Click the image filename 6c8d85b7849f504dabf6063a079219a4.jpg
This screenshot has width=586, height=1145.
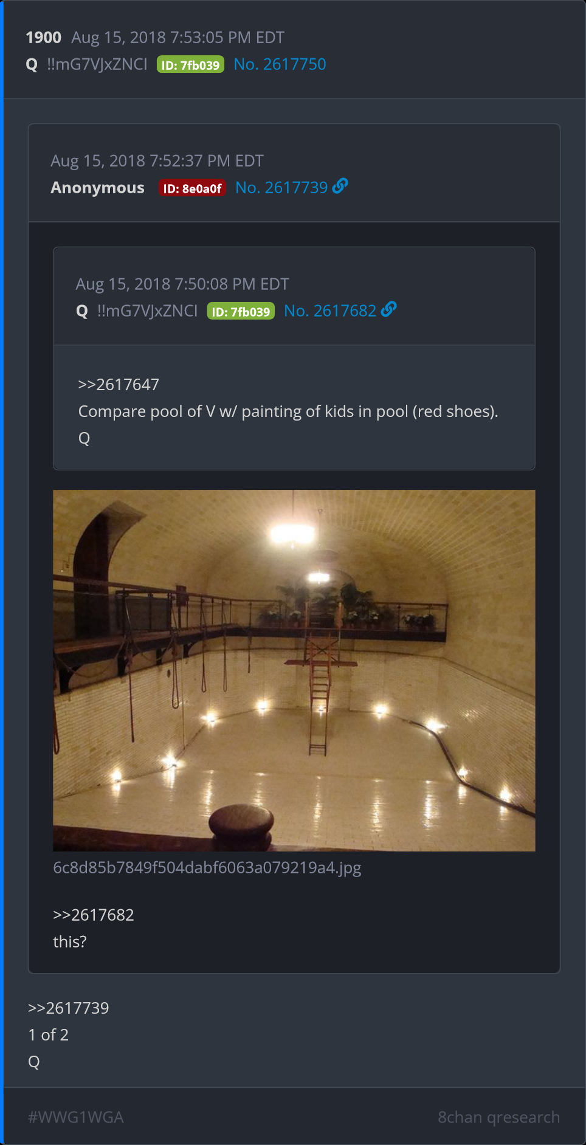(x=207, y=867)
